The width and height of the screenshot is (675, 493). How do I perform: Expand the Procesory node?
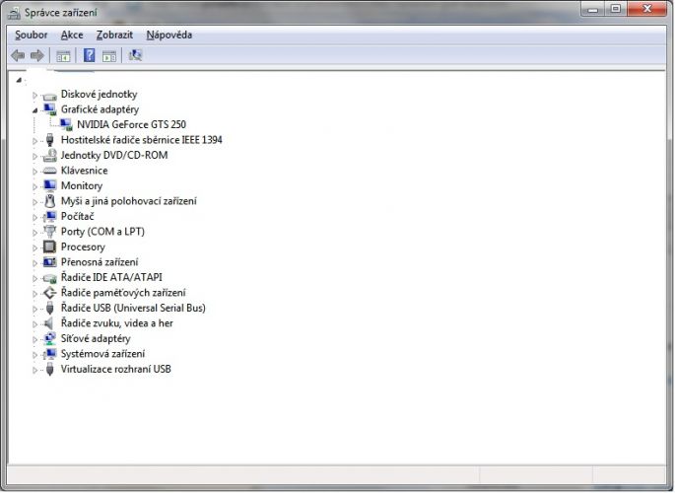pos(34,248)
